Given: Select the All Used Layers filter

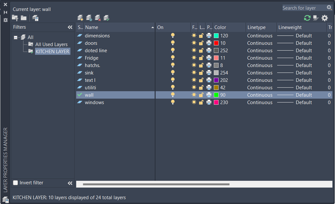Looking at the screenshot, I should coord(51,44).
